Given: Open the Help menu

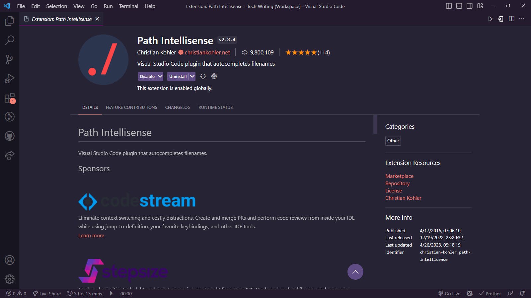Looking at the screenshot, I should pyautogui.click(x=150, y=6).
